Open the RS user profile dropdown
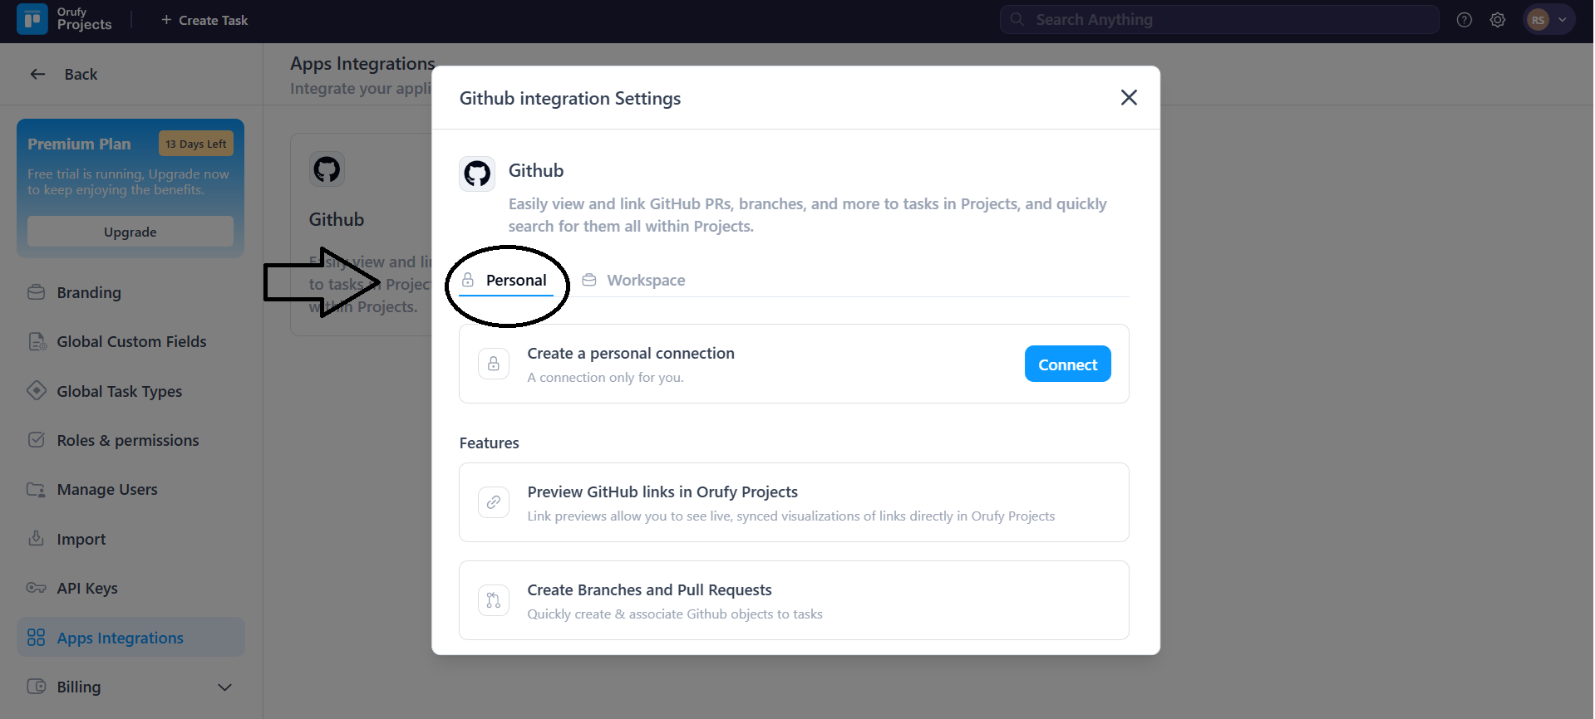Screen dimensions: 1595x719 pos(1548,20)
